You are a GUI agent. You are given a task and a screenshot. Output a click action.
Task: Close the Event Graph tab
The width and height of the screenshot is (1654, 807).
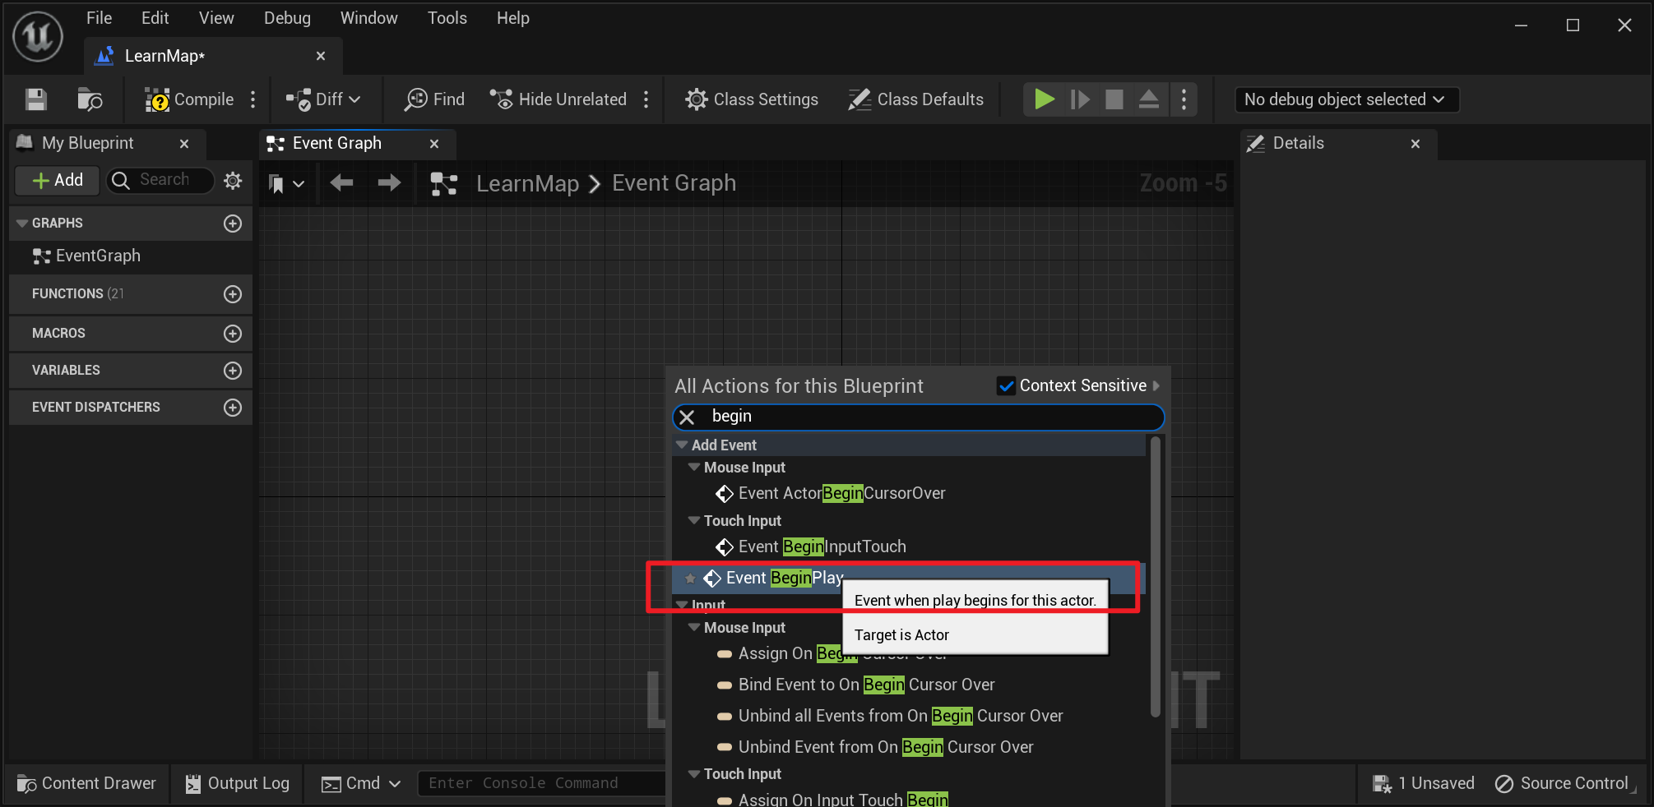[434, 144]
